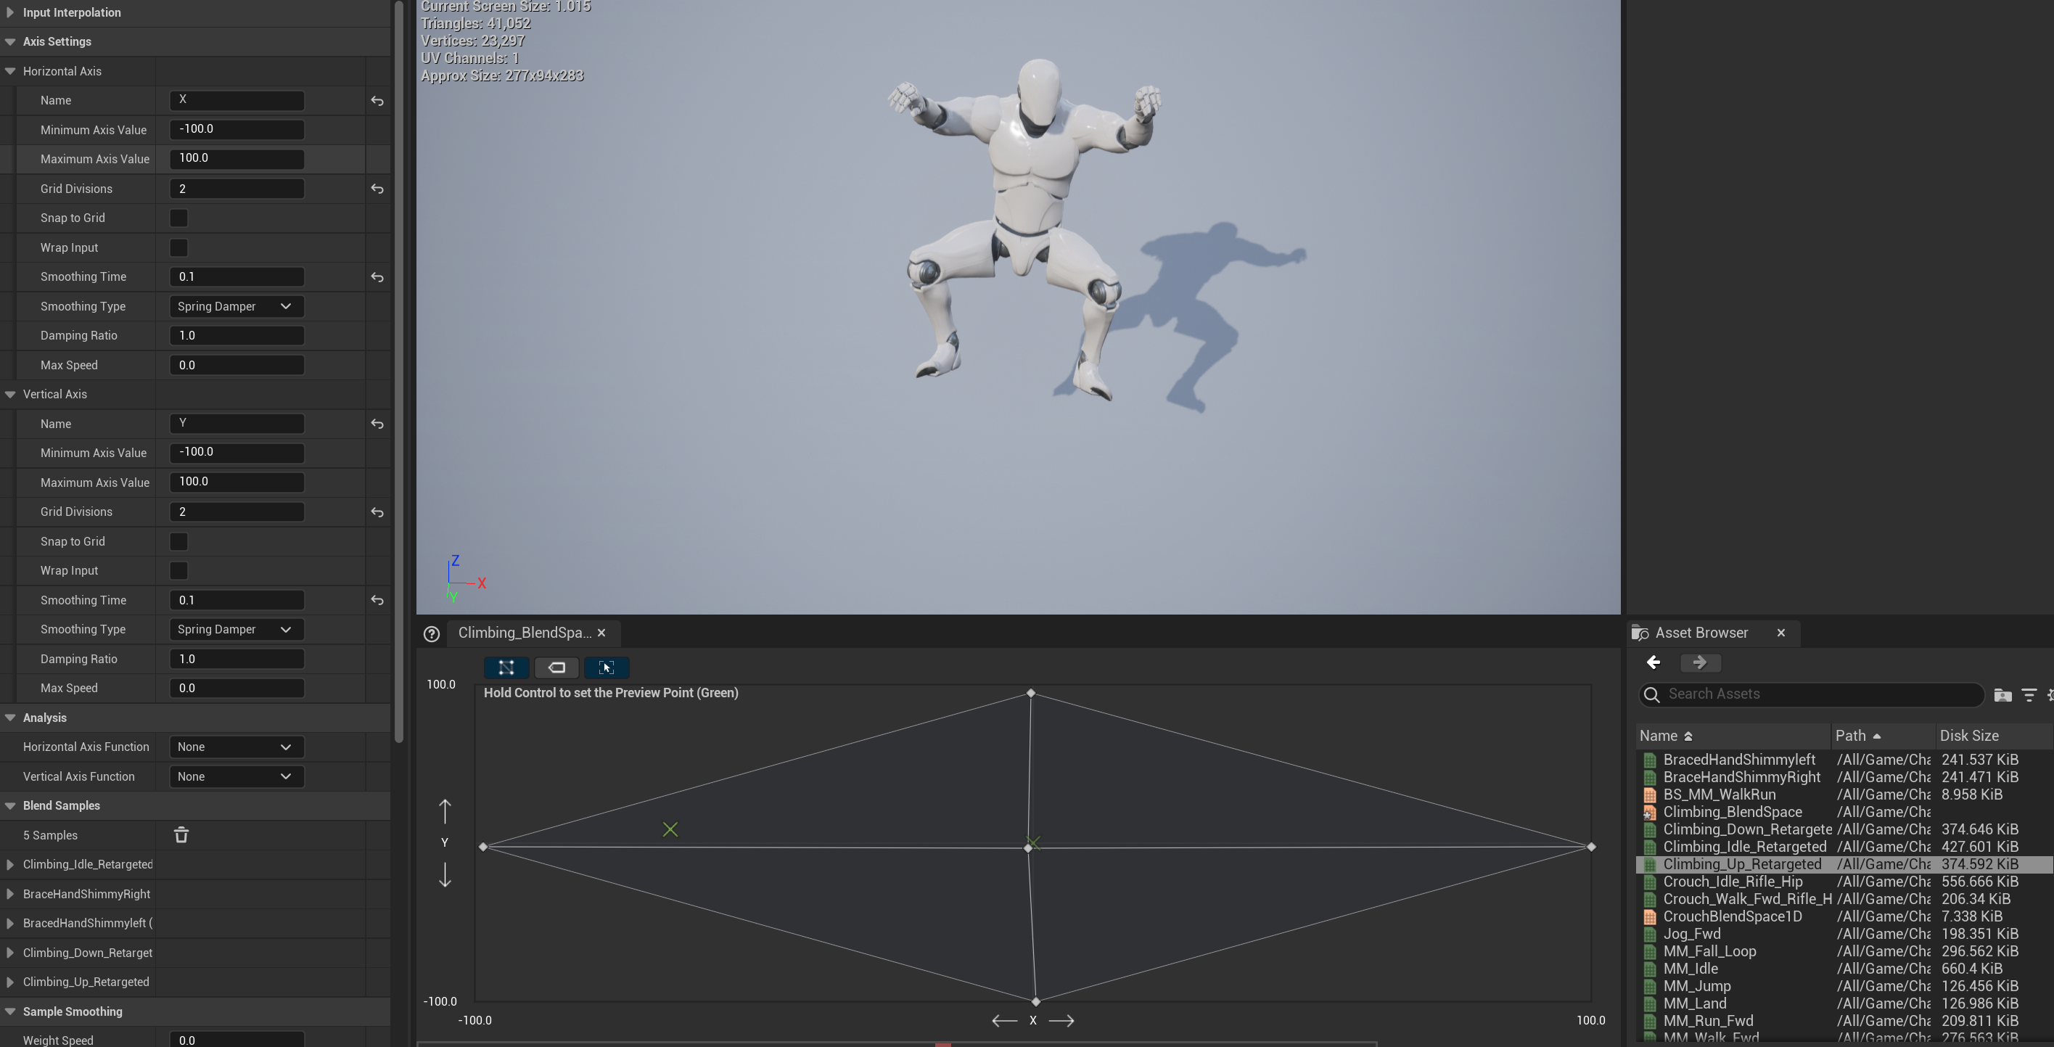Open the blend space help icon

pyautogui.click(x=432, y=634)
